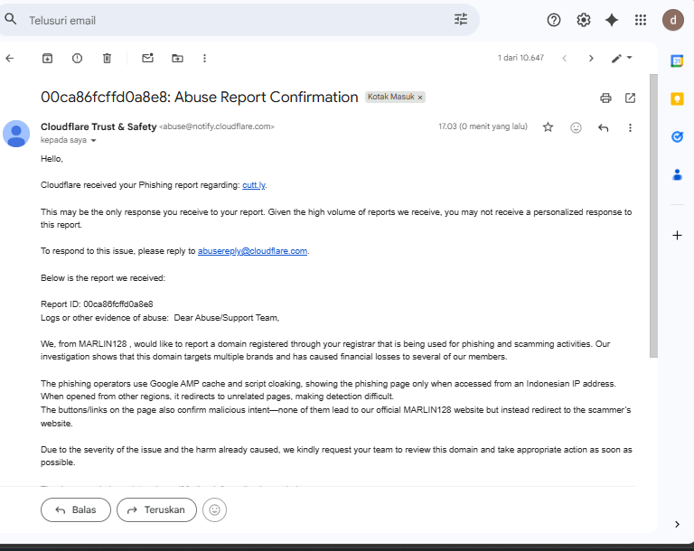Open Google Keep side panel
This screenshot has width=694, height=551.
pyautogui.click(x=677, y=98)
